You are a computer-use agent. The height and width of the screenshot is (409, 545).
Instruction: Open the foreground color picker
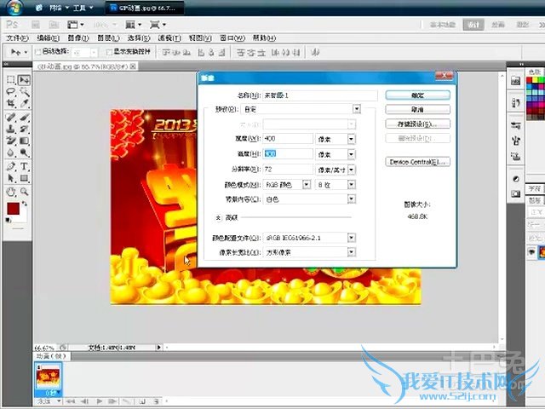coord(14,209)
